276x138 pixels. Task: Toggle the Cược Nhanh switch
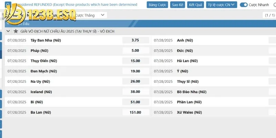[x=244, y=5]
